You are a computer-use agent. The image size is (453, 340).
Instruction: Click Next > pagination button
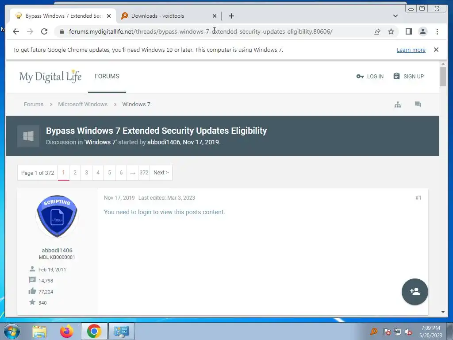(161, 173)
